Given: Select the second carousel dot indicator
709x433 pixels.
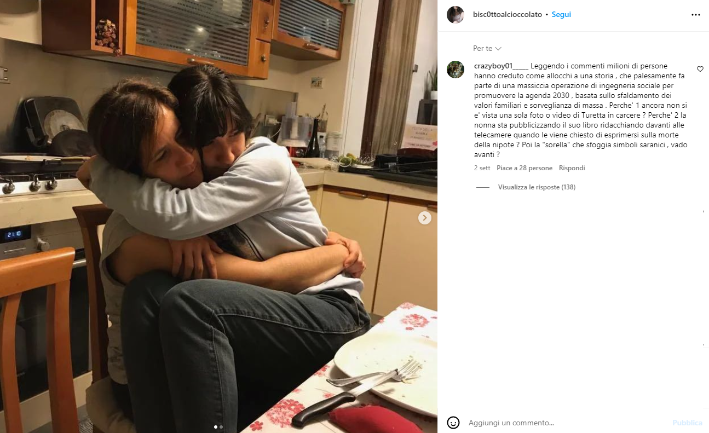Looking at the screenshot, I should click(x=221, y=426).
